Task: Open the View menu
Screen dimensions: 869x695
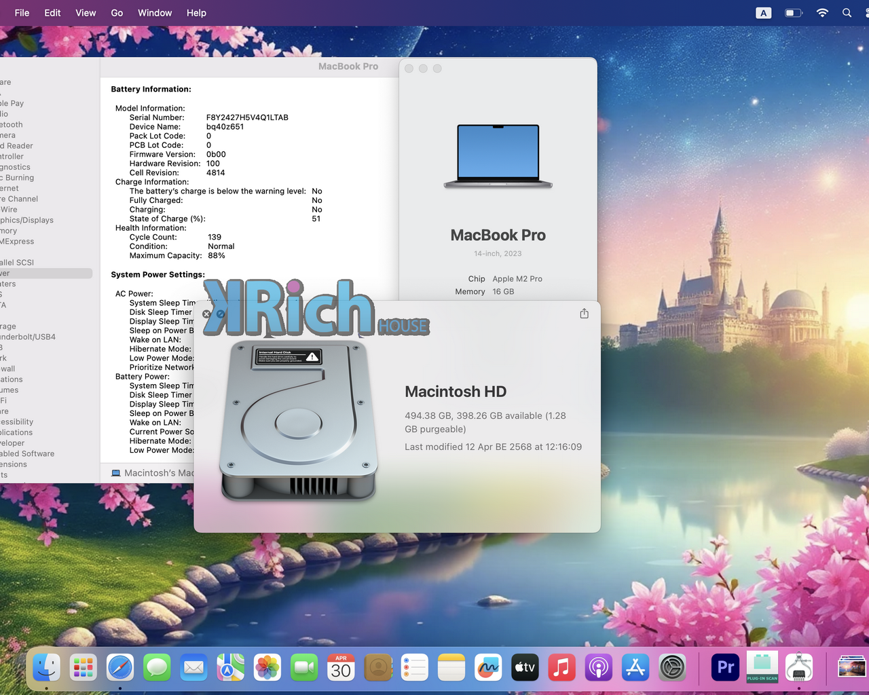Action: (86, 13)
